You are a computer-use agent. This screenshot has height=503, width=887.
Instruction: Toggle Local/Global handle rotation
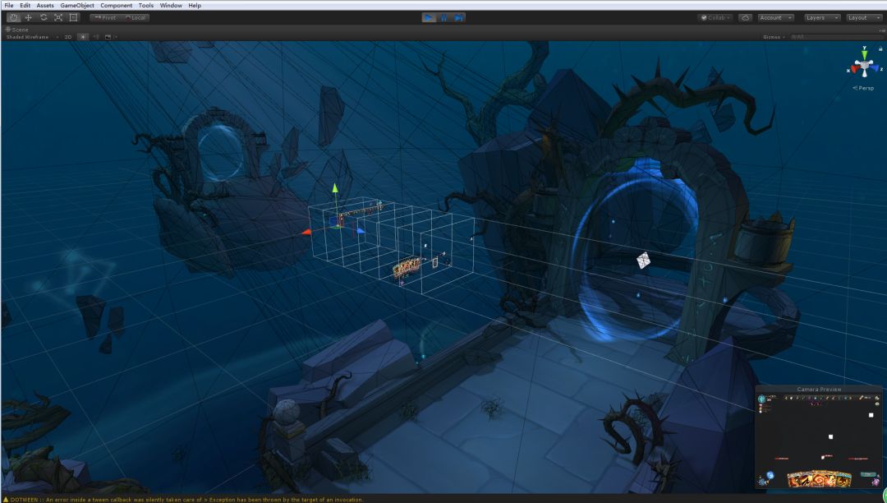(135, 17)
